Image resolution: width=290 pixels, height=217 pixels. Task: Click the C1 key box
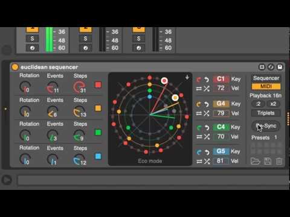pos(221,79)
